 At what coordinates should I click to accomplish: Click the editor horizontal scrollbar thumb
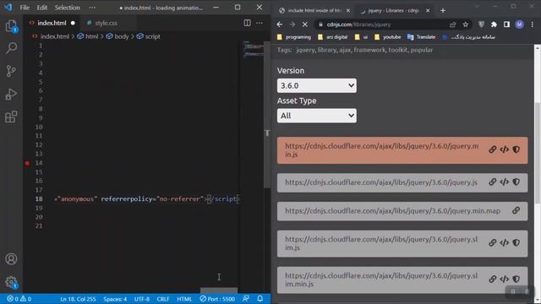(219, 290)
